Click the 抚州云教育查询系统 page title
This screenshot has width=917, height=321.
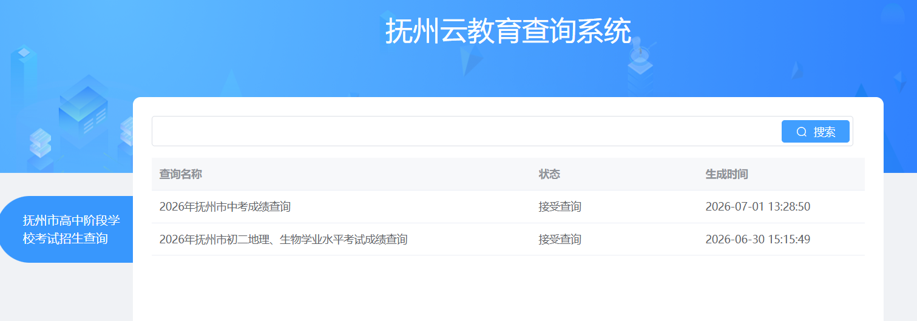[508, 31]
